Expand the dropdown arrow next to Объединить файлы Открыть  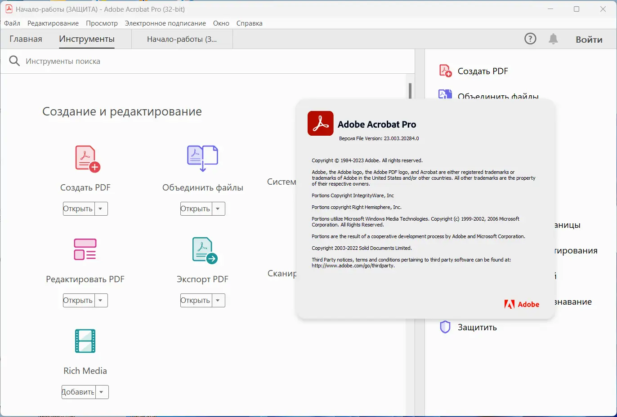tap(218, 208)
